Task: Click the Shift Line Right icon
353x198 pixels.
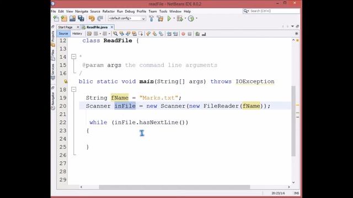Action: point(175,34)
